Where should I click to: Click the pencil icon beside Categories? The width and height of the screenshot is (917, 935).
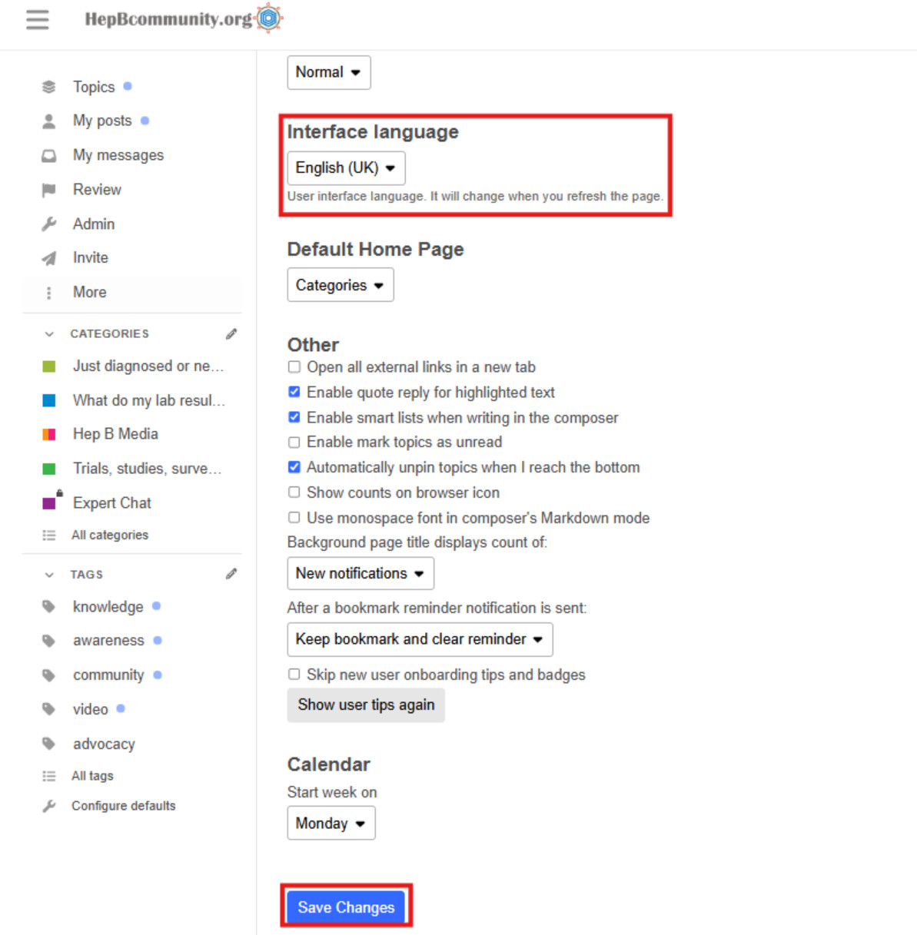(x=231, y=333)
